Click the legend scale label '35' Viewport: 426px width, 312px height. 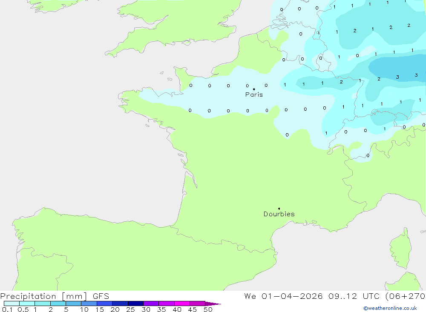pyautogui.click(x=161, y=309)
